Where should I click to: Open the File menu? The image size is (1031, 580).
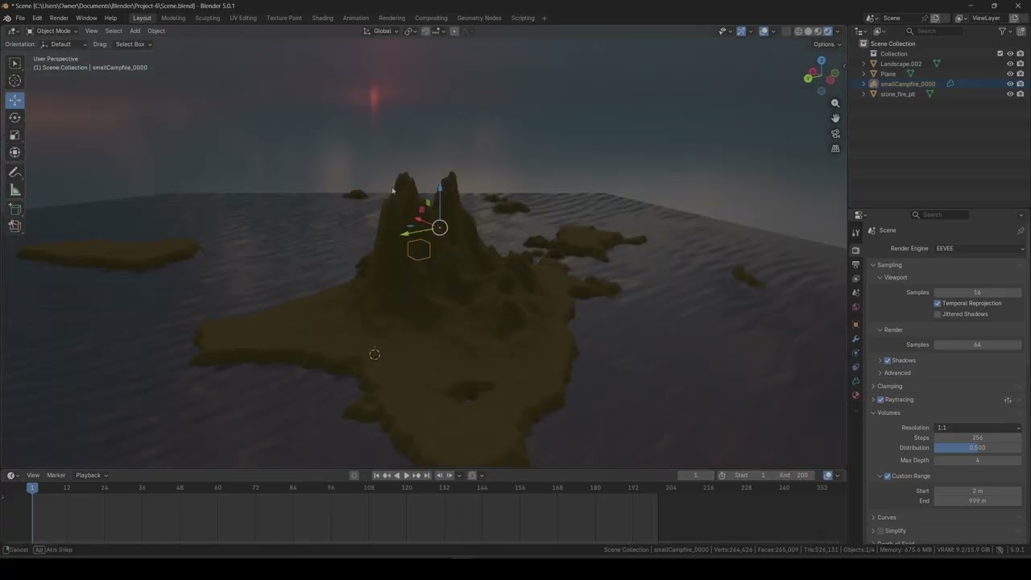click(x=20, y=18)
